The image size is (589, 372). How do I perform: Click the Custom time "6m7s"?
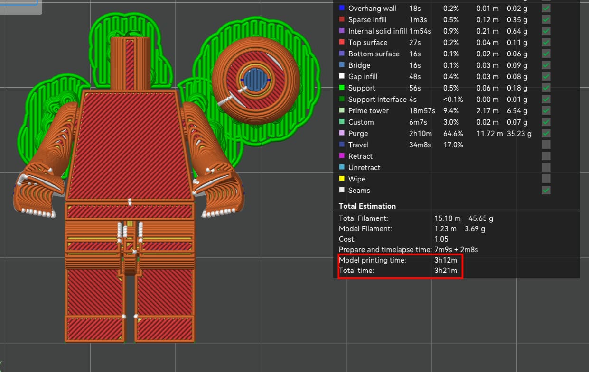click(418, 122)
